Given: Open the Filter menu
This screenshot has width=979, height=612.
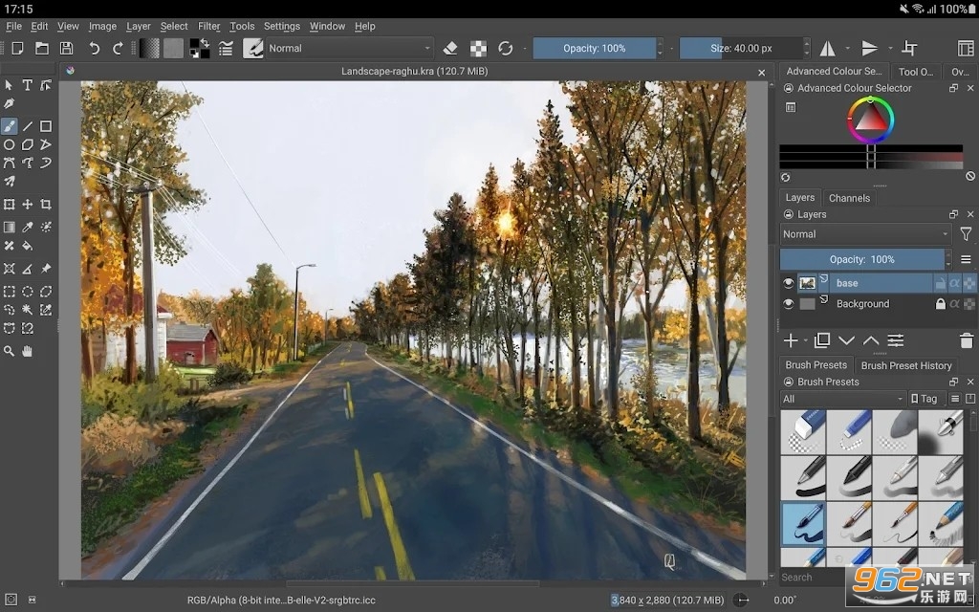Looking at the screenshot, I should coord(208,26).
